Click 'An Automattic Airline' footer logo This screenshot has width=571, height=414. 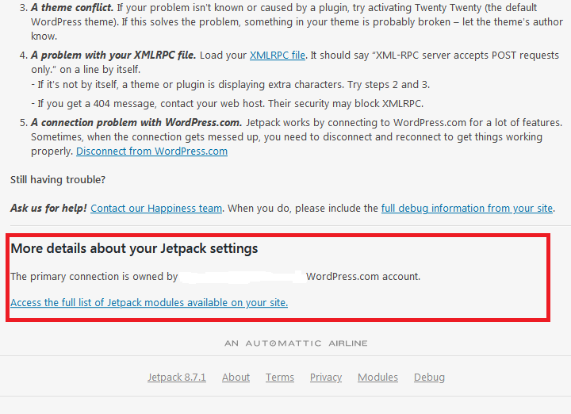click(x=296, y=343)
